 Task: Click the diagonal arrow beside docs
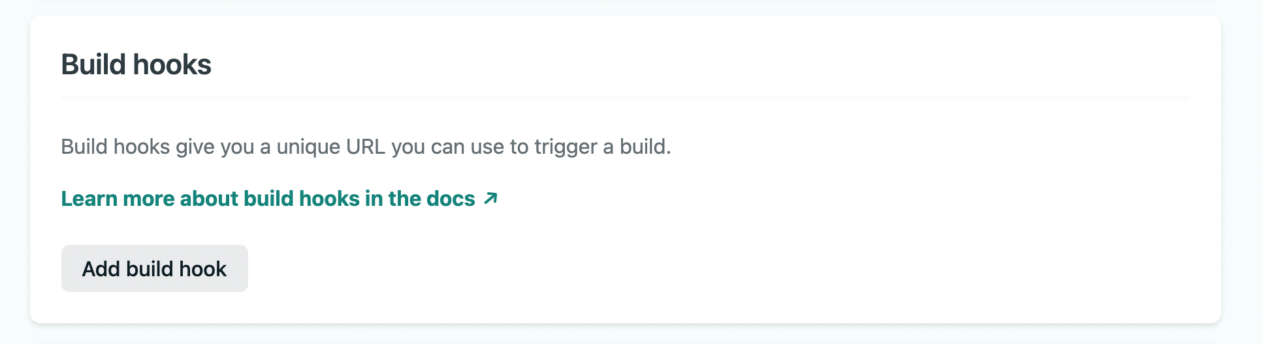click(x=490, y=198)
